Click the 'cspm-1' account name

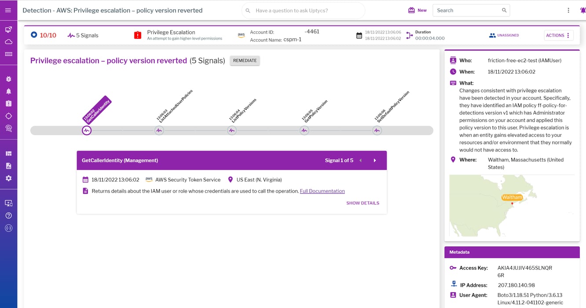click(293, 40)
